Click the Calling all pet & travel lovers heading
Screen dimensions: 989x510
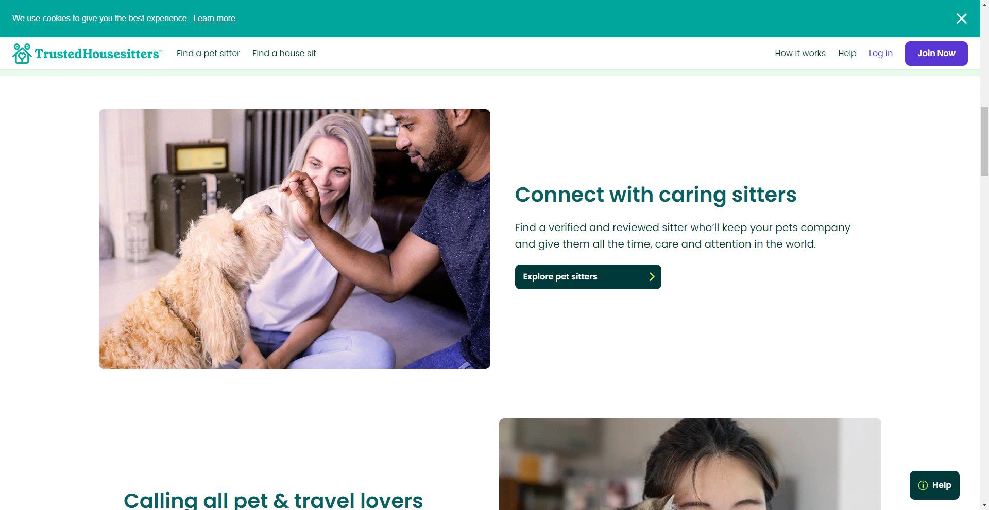point(273,500)
